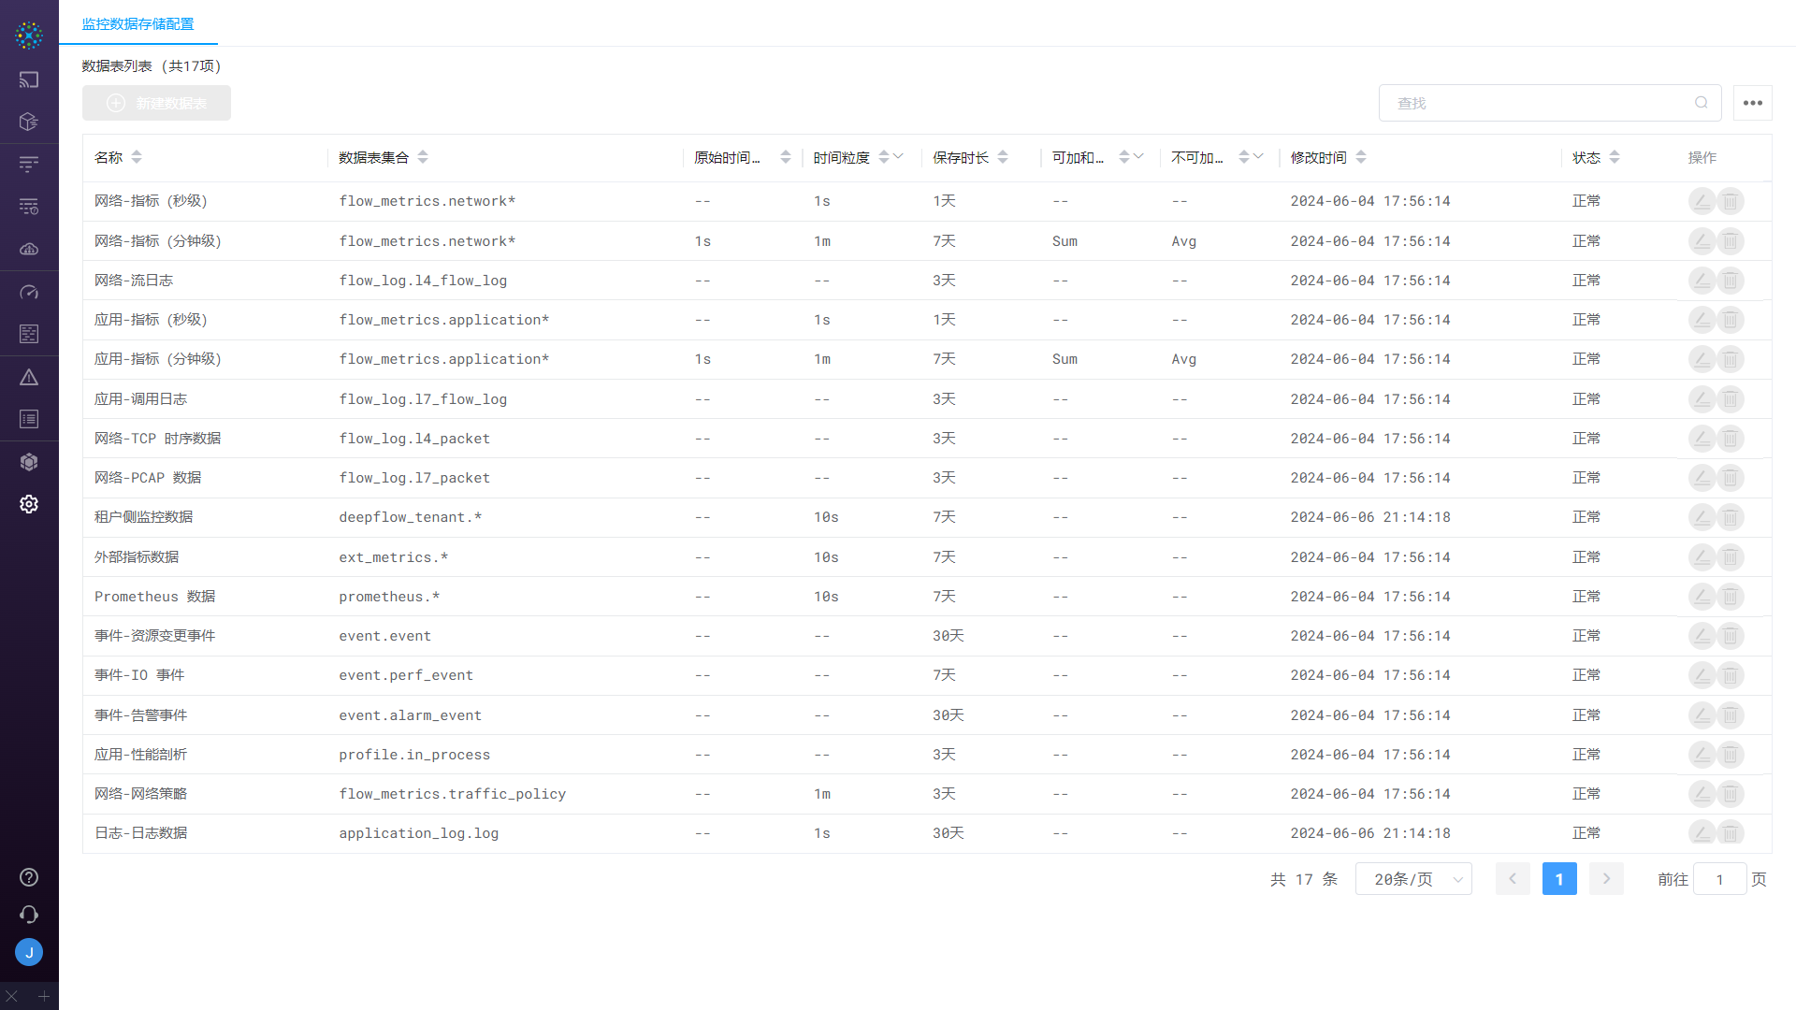Viewport: 1796px width, 1010px height.
Task: Open the support headset icon
Action: pos(29,915)
